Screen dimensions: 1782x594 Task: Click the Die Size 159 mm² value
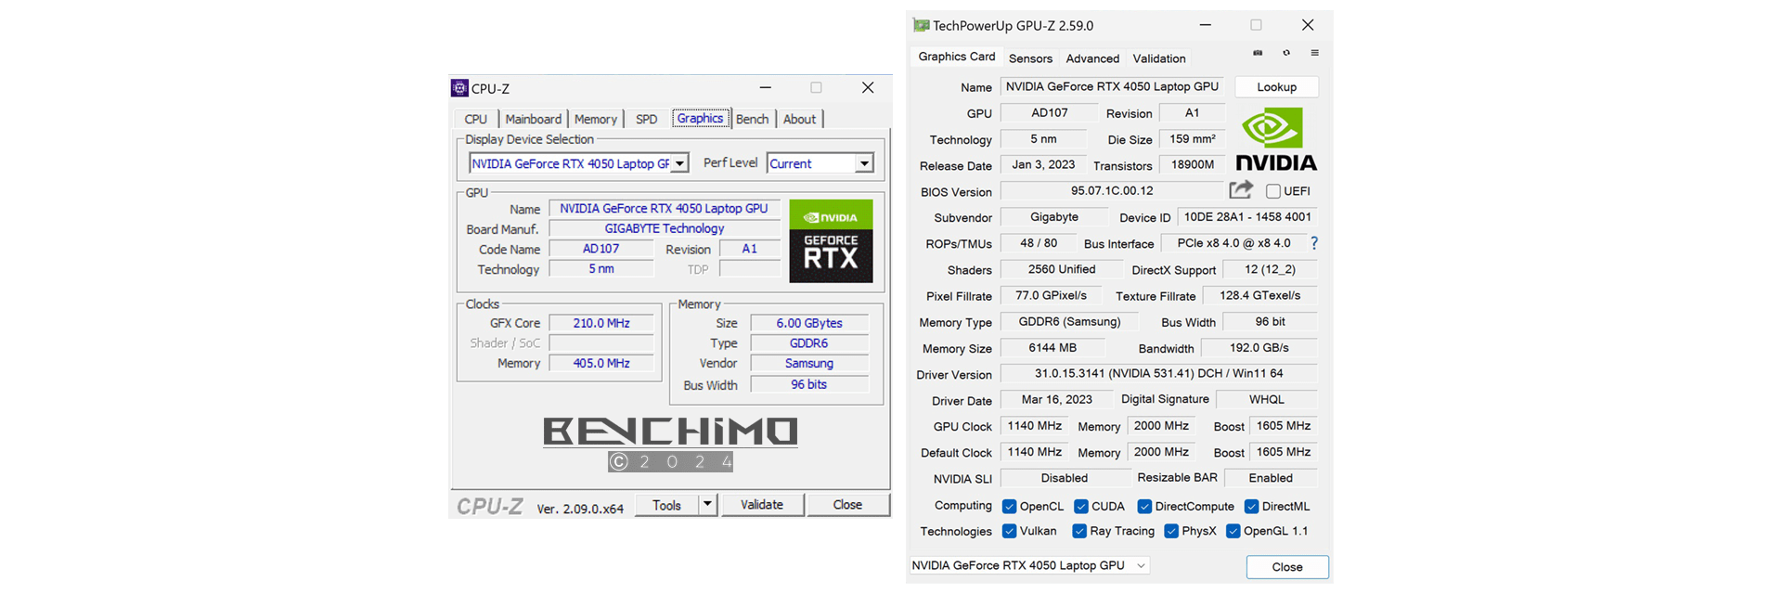pos(1193,138)
